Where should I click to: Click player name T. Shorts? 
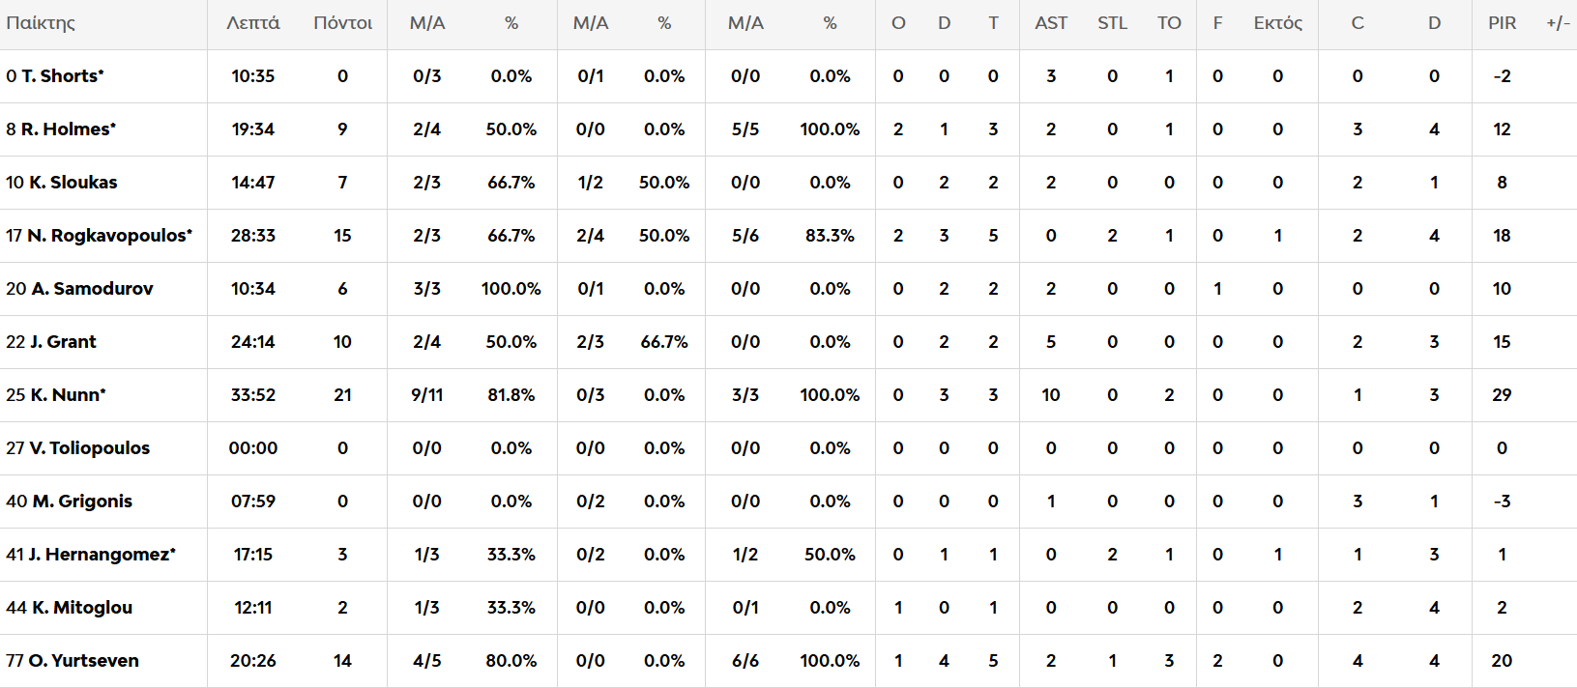(x=61, y=76)
